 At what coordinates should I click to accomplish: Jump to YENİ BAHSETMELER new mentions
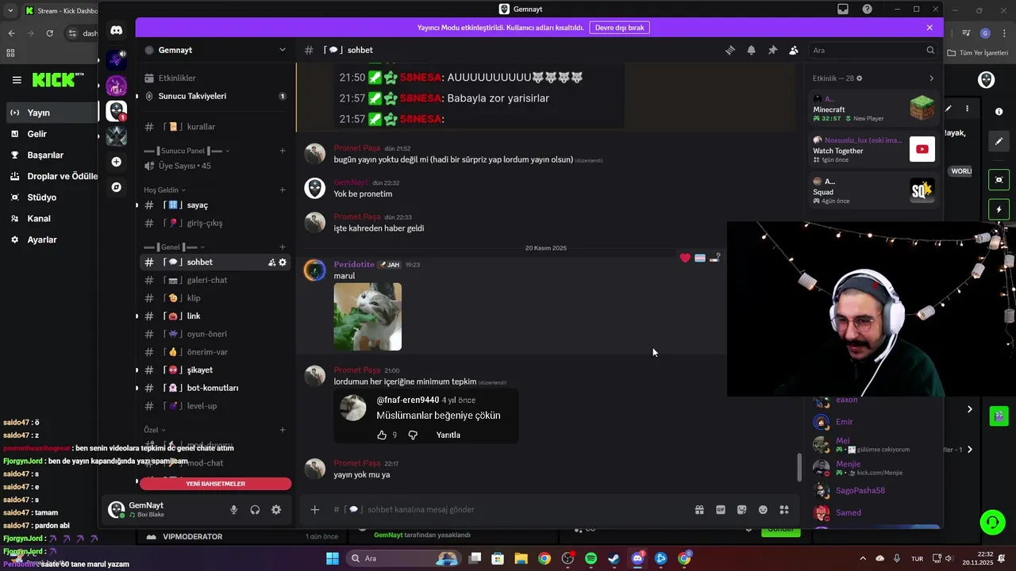[215, 484]
